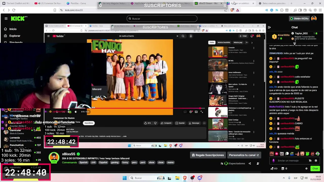
Task: Click the Windows taskbar Buscar search box
Action: click(x=148, y=178)
